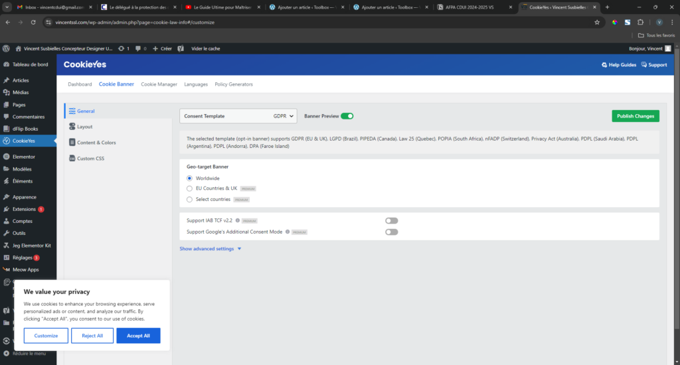Open Support from the headset icon
680x365 pixels.
coord(644,65)
